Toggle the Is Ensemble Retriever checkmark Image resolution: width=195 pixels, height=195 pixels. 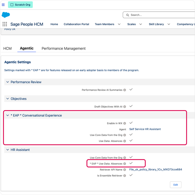click(131, 175)
